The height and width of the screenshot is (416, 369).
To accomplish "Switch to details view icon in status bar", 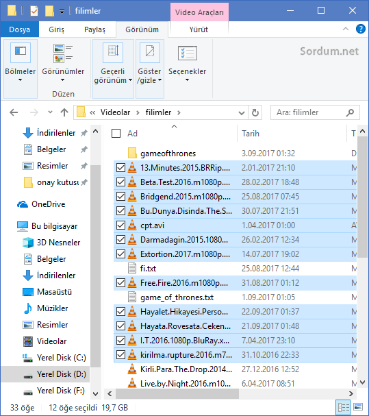I will pos(343,407).
